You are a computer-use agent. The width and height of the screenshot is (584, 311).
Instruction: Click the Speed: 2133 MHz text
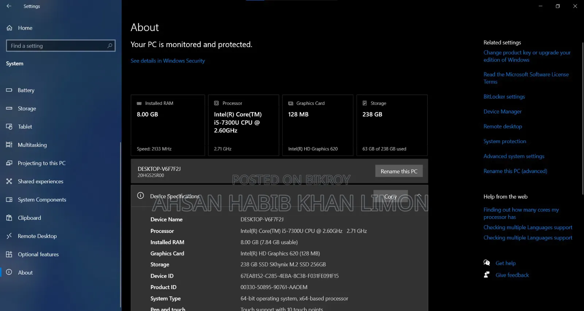pos(154,149)
